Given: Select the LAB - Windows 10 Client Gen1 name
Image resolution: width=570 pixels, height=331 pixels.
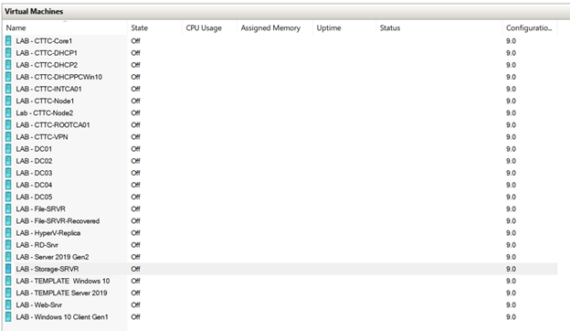Looking at the screenshot, I should [62, 316].
